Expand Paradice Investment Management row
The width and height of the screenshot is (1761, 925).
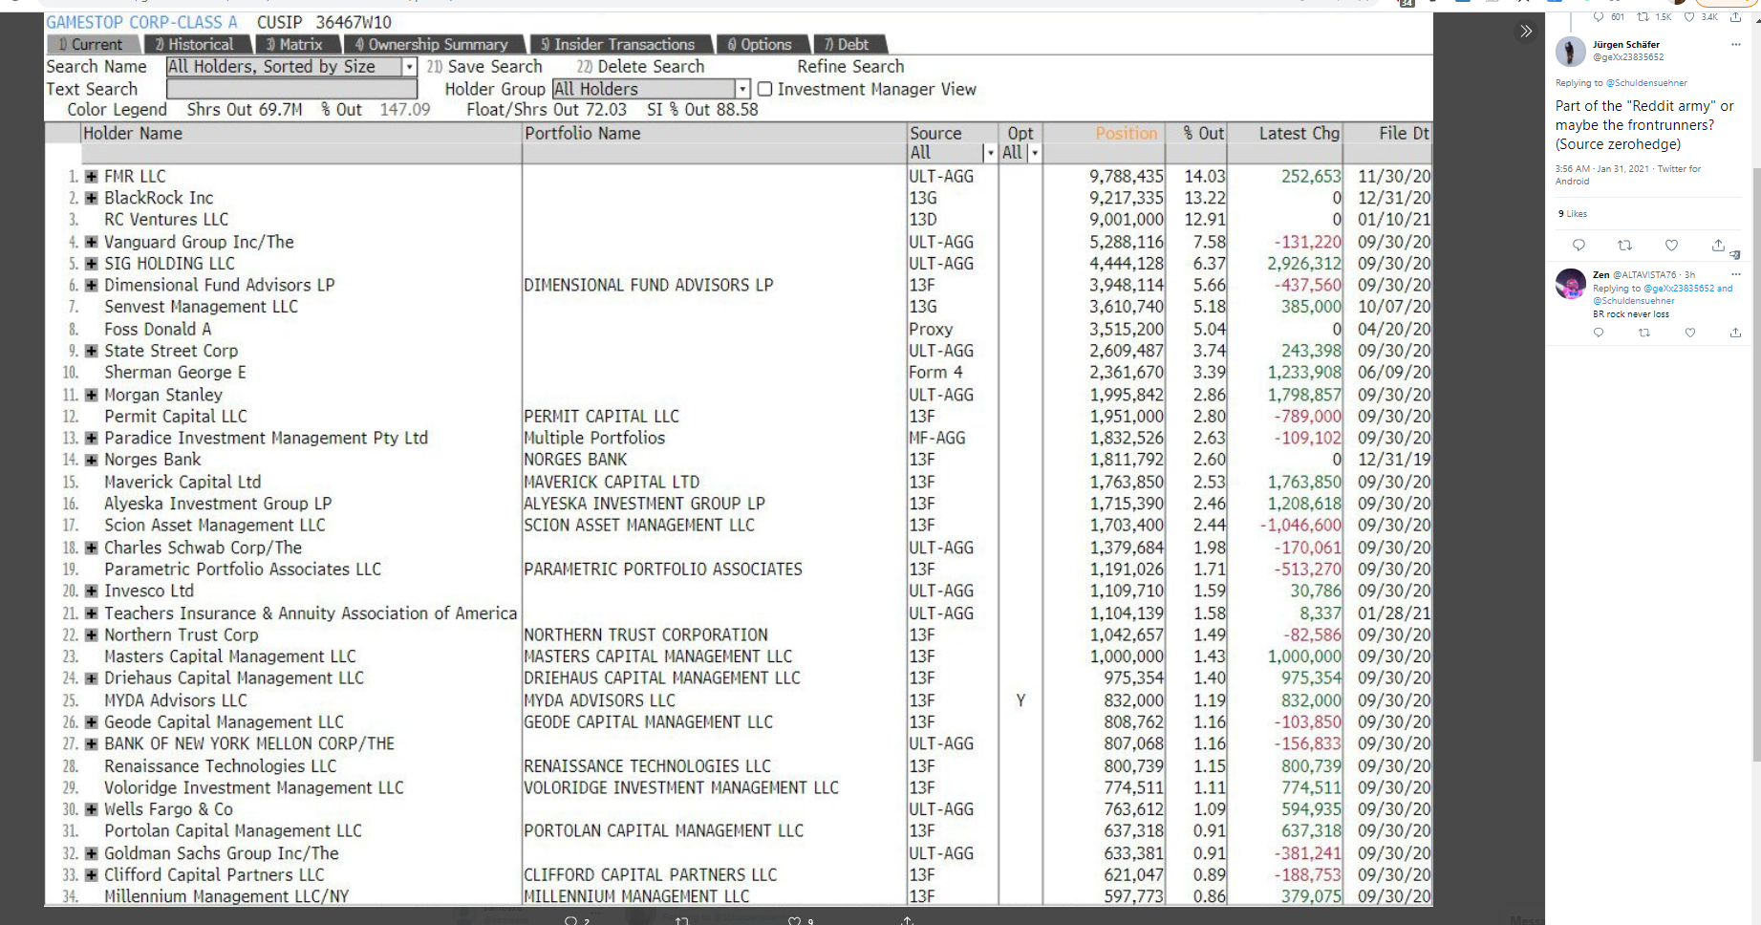[x=92, y=439]
